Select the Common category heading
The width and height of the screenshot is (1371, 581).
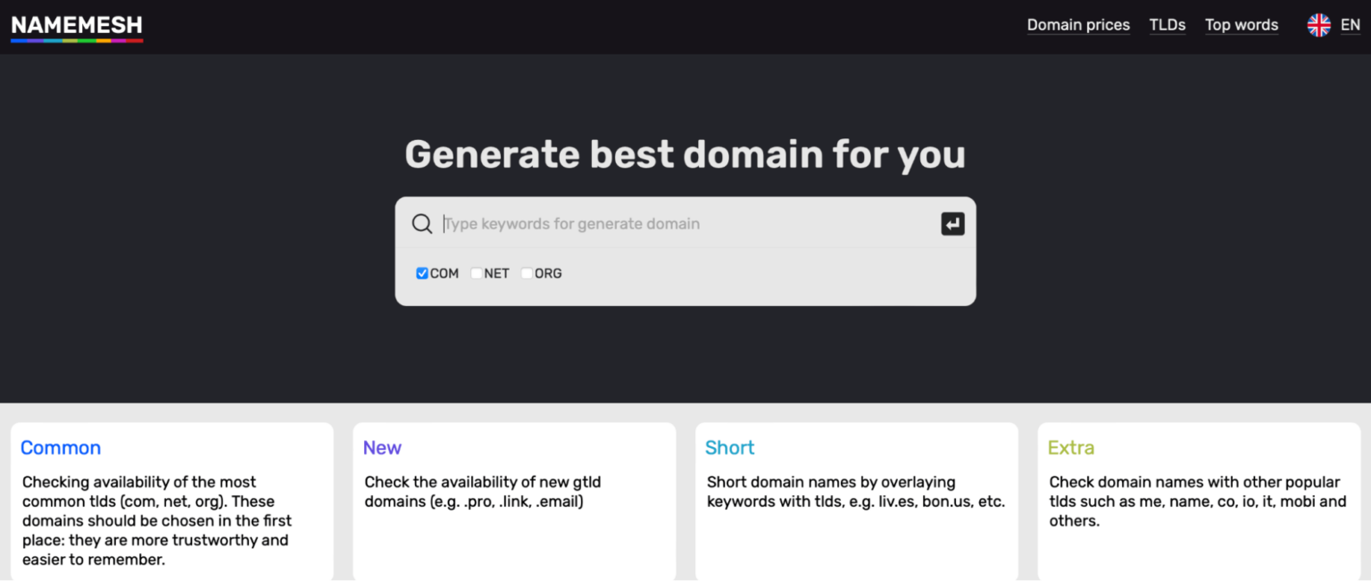(x=61, y=448)
